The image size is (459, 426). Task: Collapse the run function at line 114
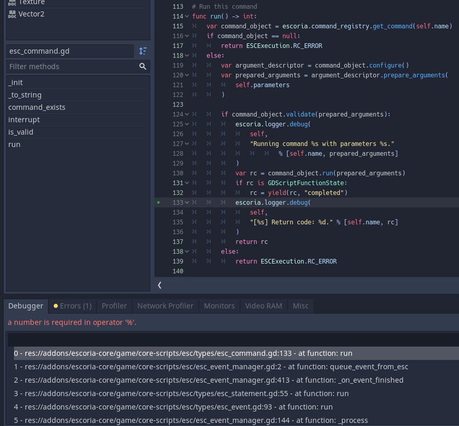point(187,17)
